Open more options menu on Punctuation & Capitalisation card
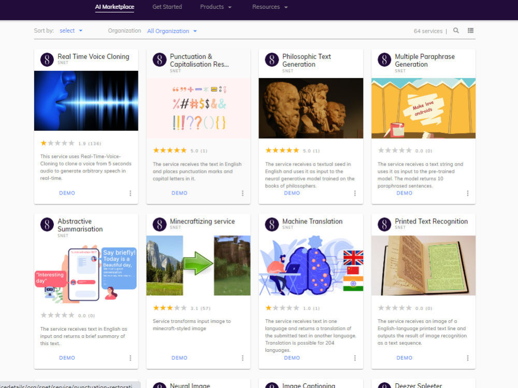 click(x=242, y=193)
